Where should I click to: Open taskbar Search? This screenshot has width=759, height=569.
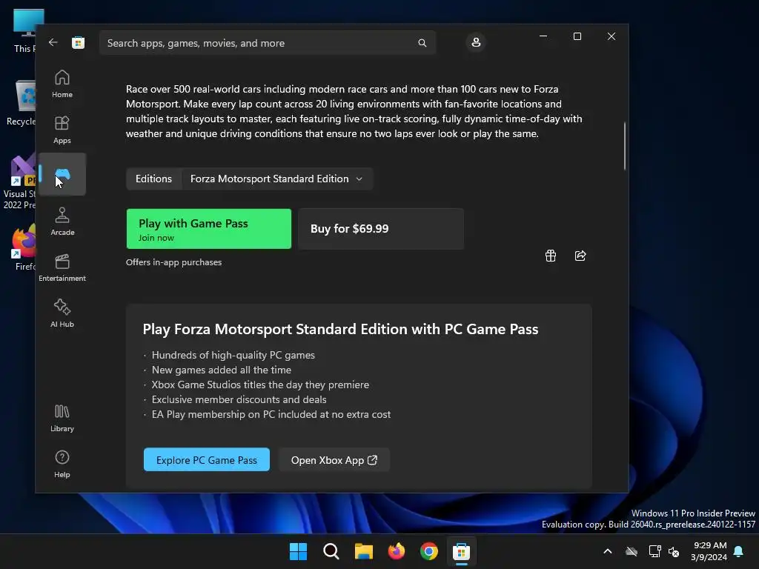[x=331, y=551]
